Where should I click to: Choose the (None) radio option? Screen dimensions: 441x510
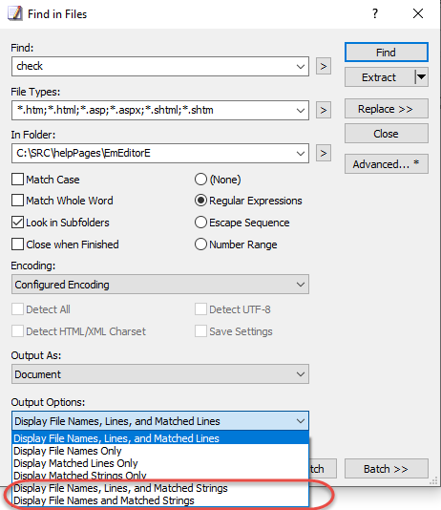(200, 180)
